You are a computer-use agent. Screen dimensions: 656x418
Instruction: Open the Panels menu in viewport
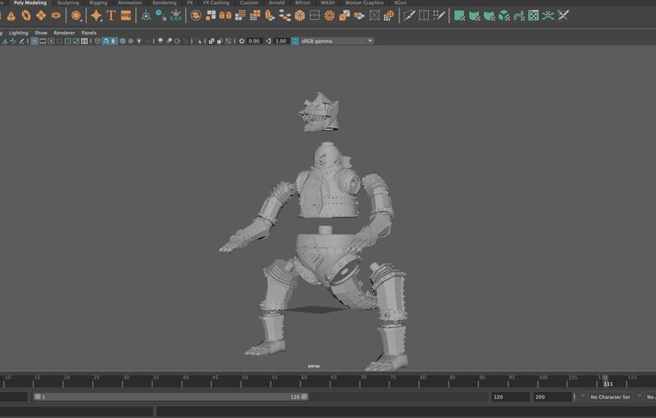pos(89,33)
